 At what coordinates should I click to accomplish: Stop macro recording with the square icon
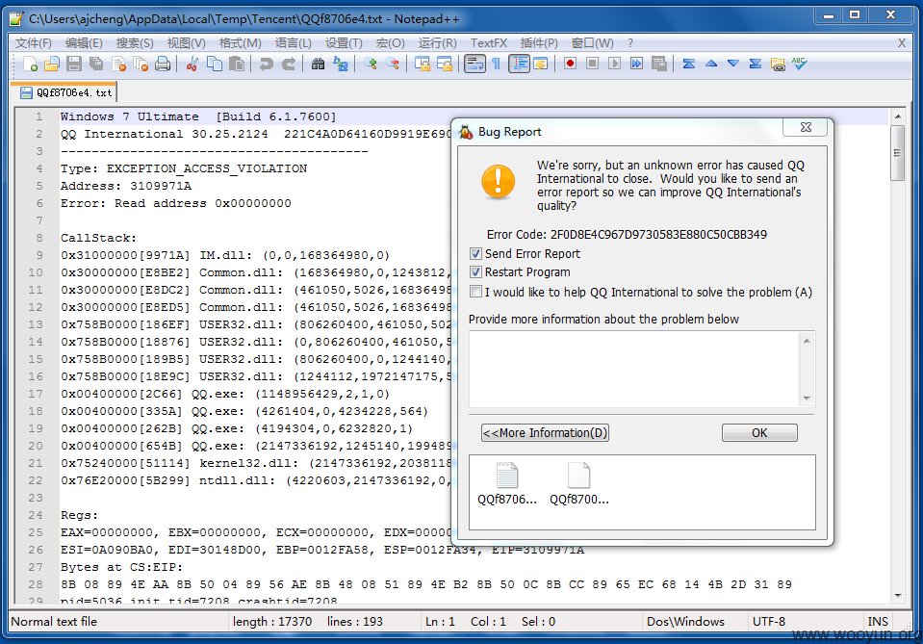(592, 64)
